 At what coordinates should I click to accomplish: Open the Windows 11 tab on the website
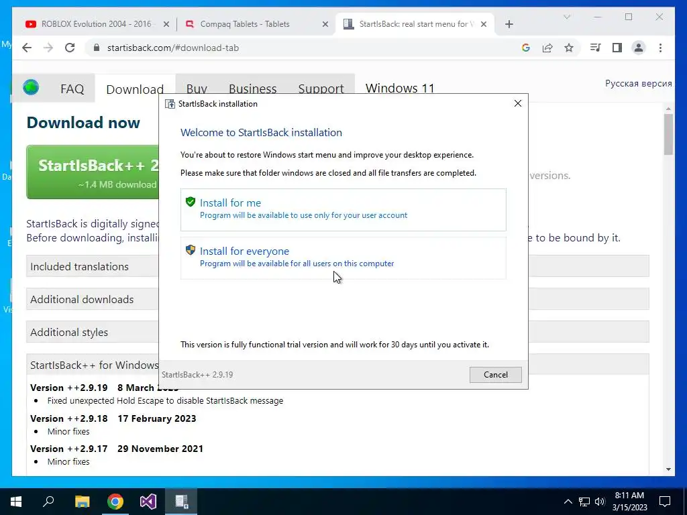click(x=400, y=88)
